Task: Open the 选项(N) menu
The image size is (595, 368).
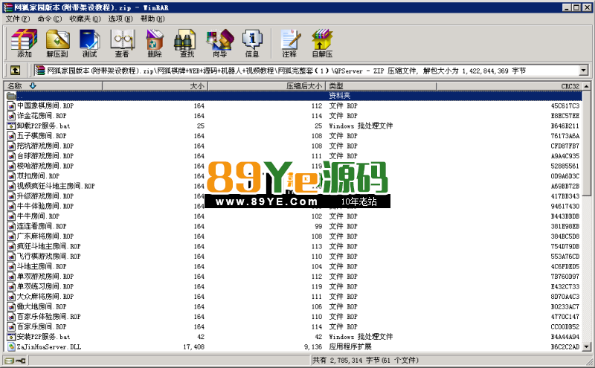Action: point(120,19)
